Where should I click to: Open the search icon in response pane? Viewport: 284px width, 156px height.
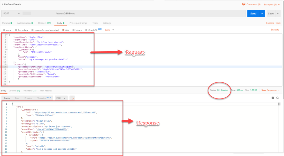[x=277, y=98]
